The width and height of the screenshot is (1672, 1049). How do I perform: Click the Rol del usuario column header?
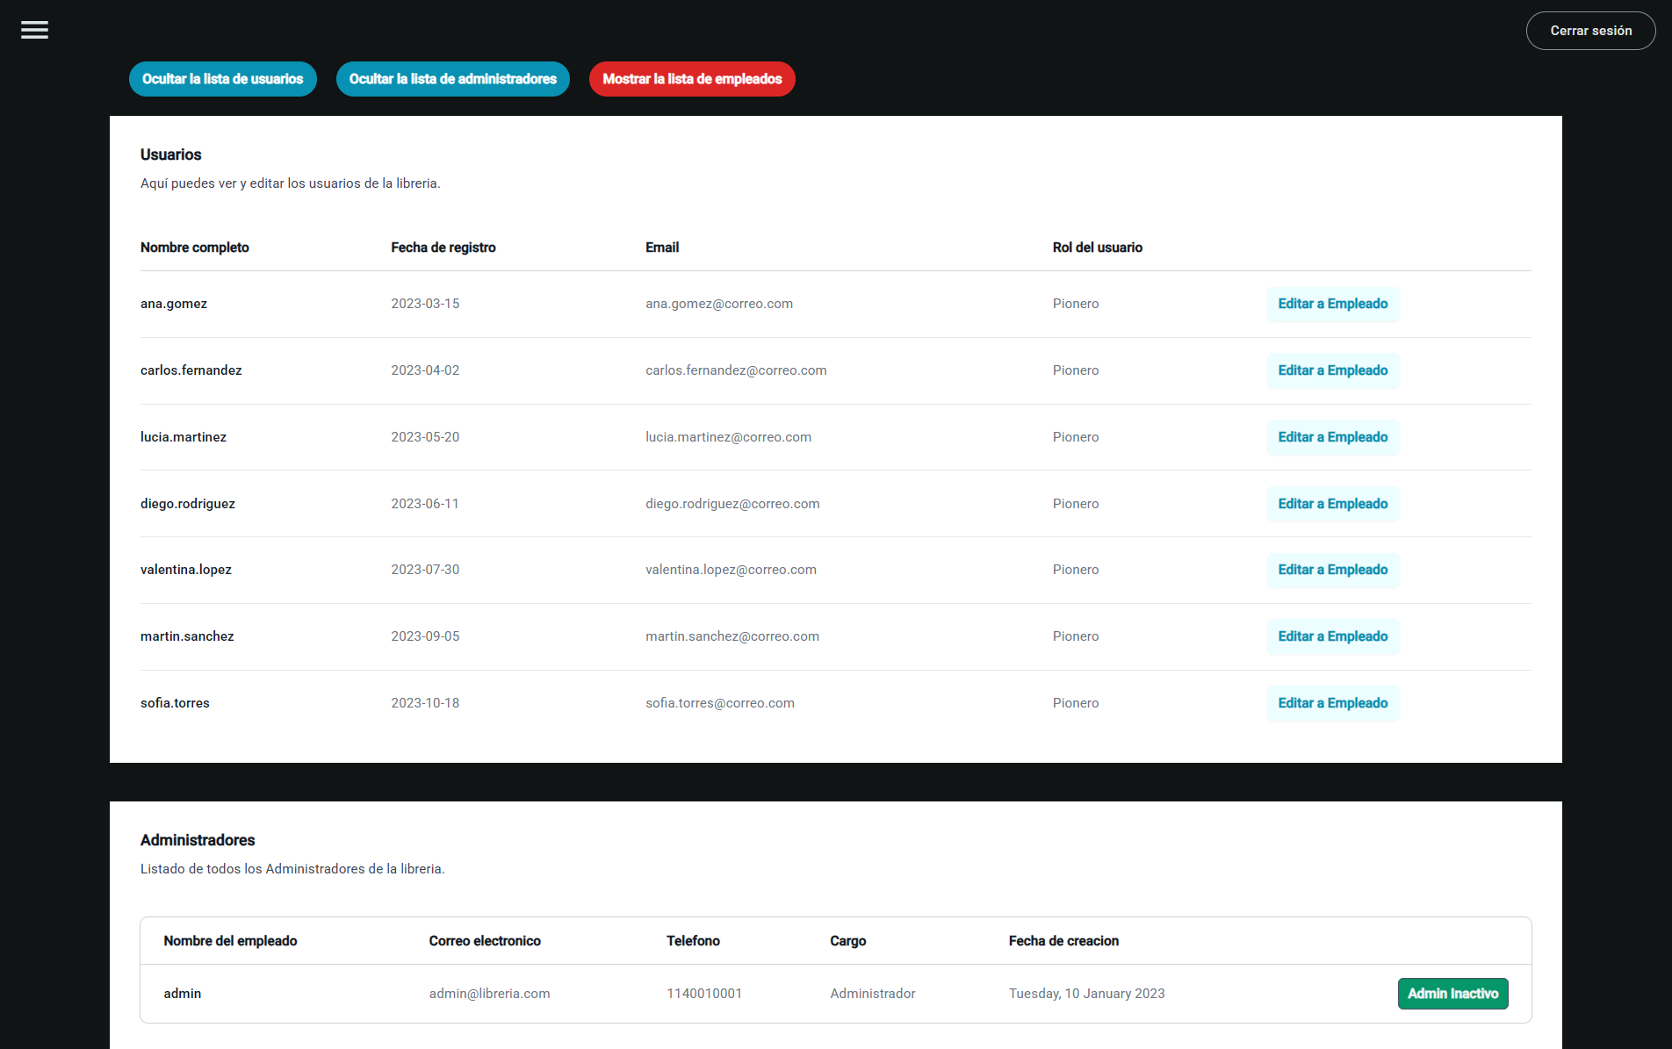pos(1098,248)
